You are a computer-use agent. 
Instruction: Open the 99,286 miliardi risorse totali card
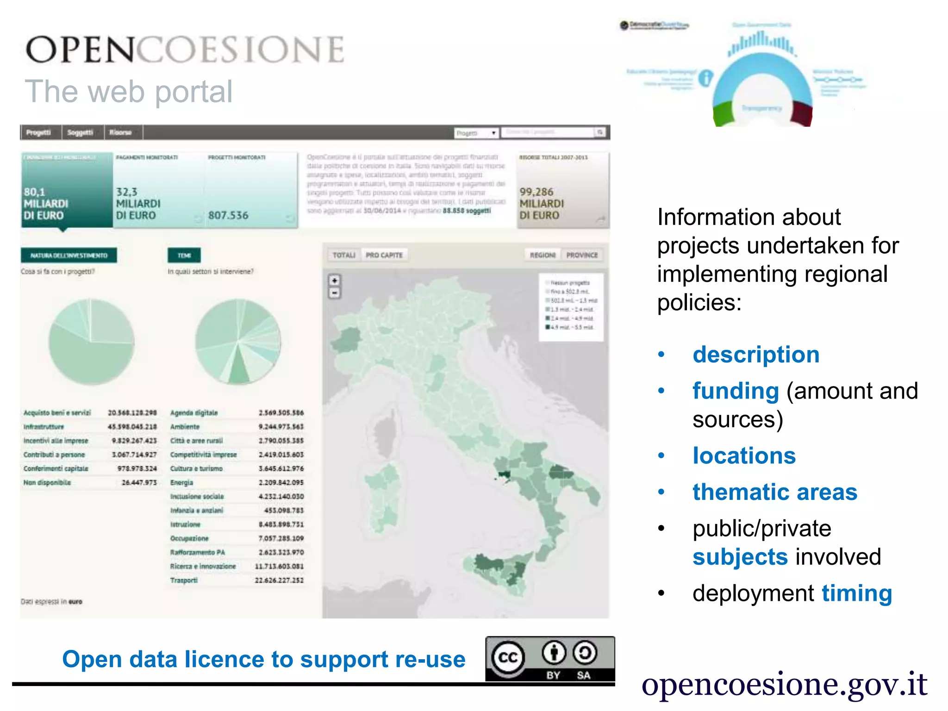click(x=562, y=190)
